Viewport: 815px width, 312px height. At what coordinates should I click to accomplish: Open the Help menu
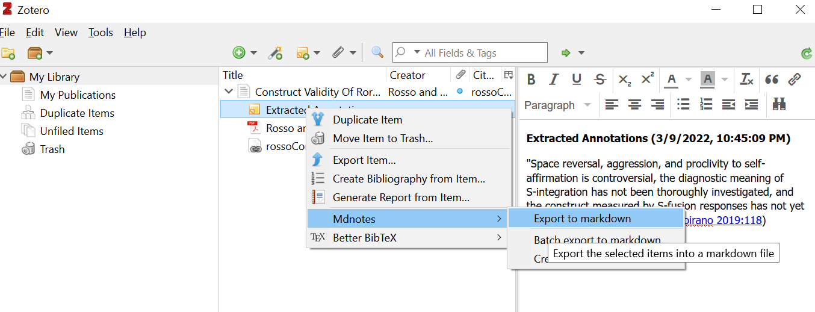click(x=135, y=33)
